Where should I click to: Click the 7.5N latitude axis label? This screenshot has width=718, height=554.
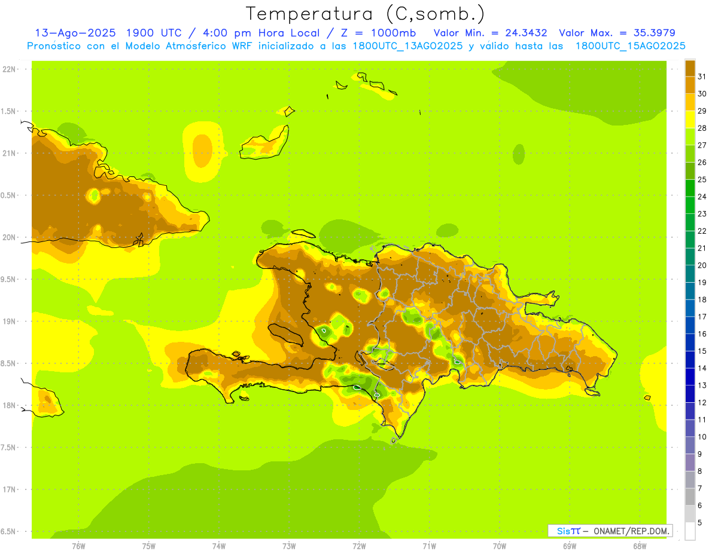9,447
